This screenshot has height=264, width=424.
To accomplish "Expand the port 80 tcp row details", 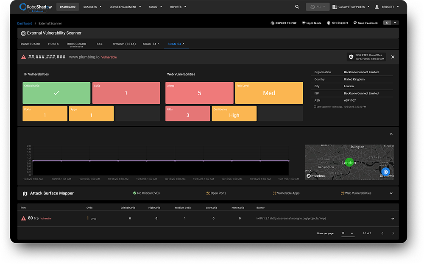I will pyautogui.click(x=393, y=219).
